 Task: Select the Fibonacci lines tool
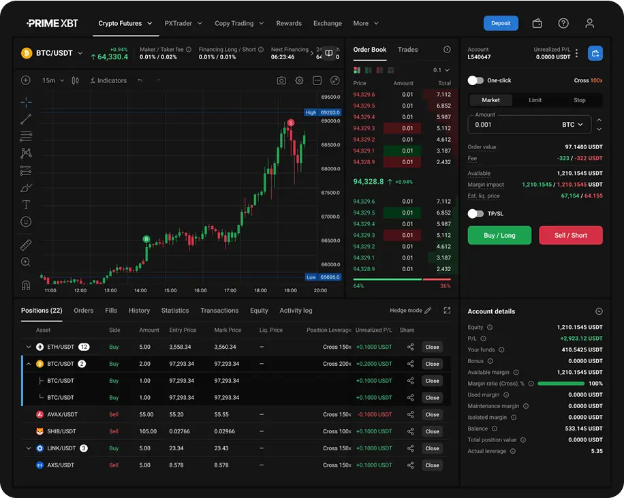pyautogui.click(x=26, y=136)
